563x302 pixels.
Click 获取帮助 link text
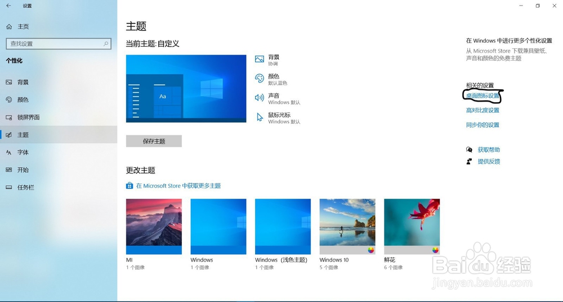pyautogui.click(x=489, y=149)
